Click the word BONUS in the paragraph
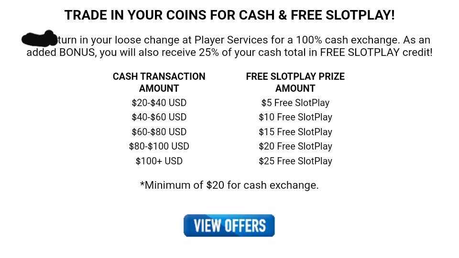The width and height of the screenshot is (459, 258). pos(76,52)
